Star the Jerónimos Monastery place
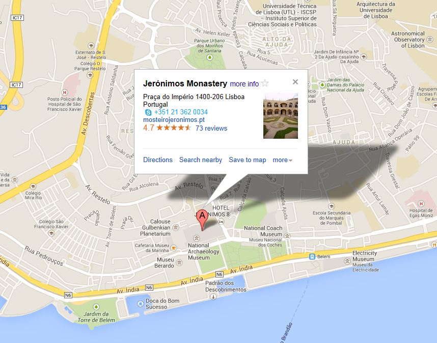The height and width of the screenshot is (343, 437). click(x=265, y=83)
